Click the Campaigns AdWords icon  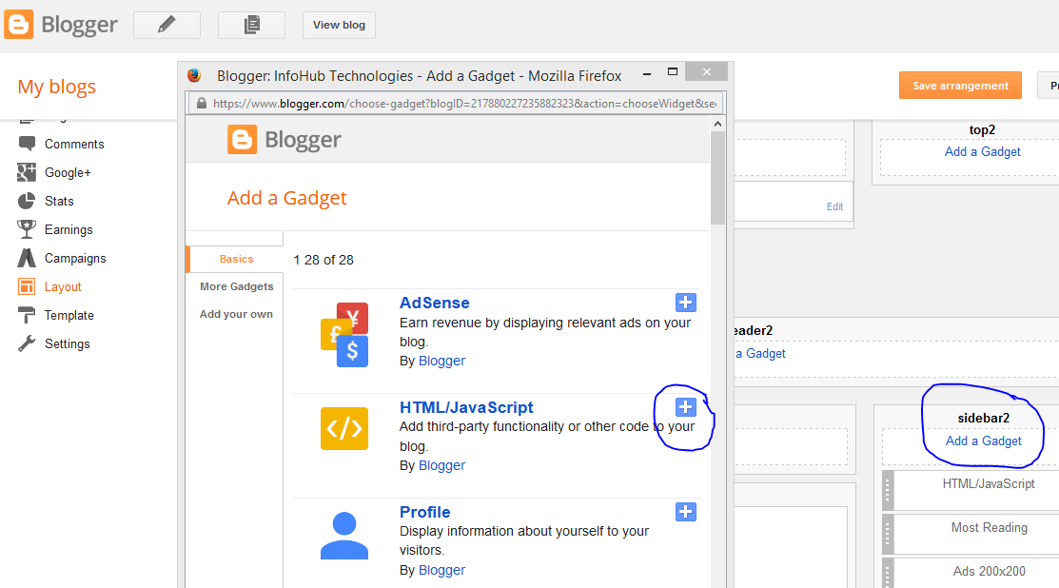[x=27, y=258]
